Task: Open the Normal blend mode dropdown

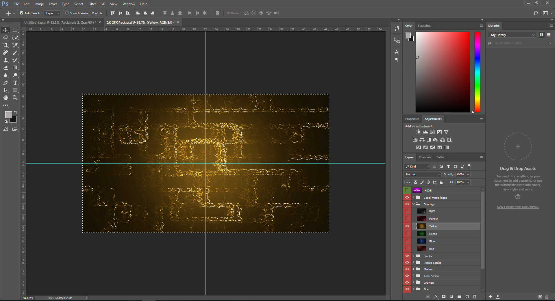Action: 423,174
